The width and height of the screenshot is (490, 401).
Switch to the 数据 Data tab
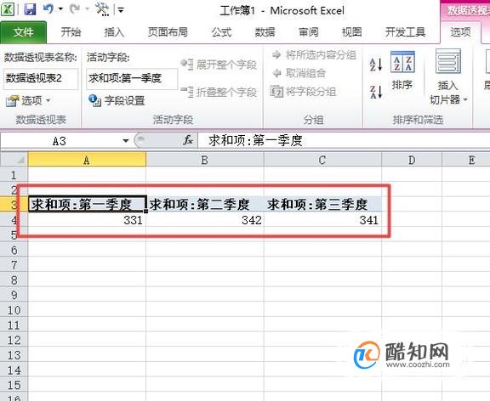pos(265,32)
